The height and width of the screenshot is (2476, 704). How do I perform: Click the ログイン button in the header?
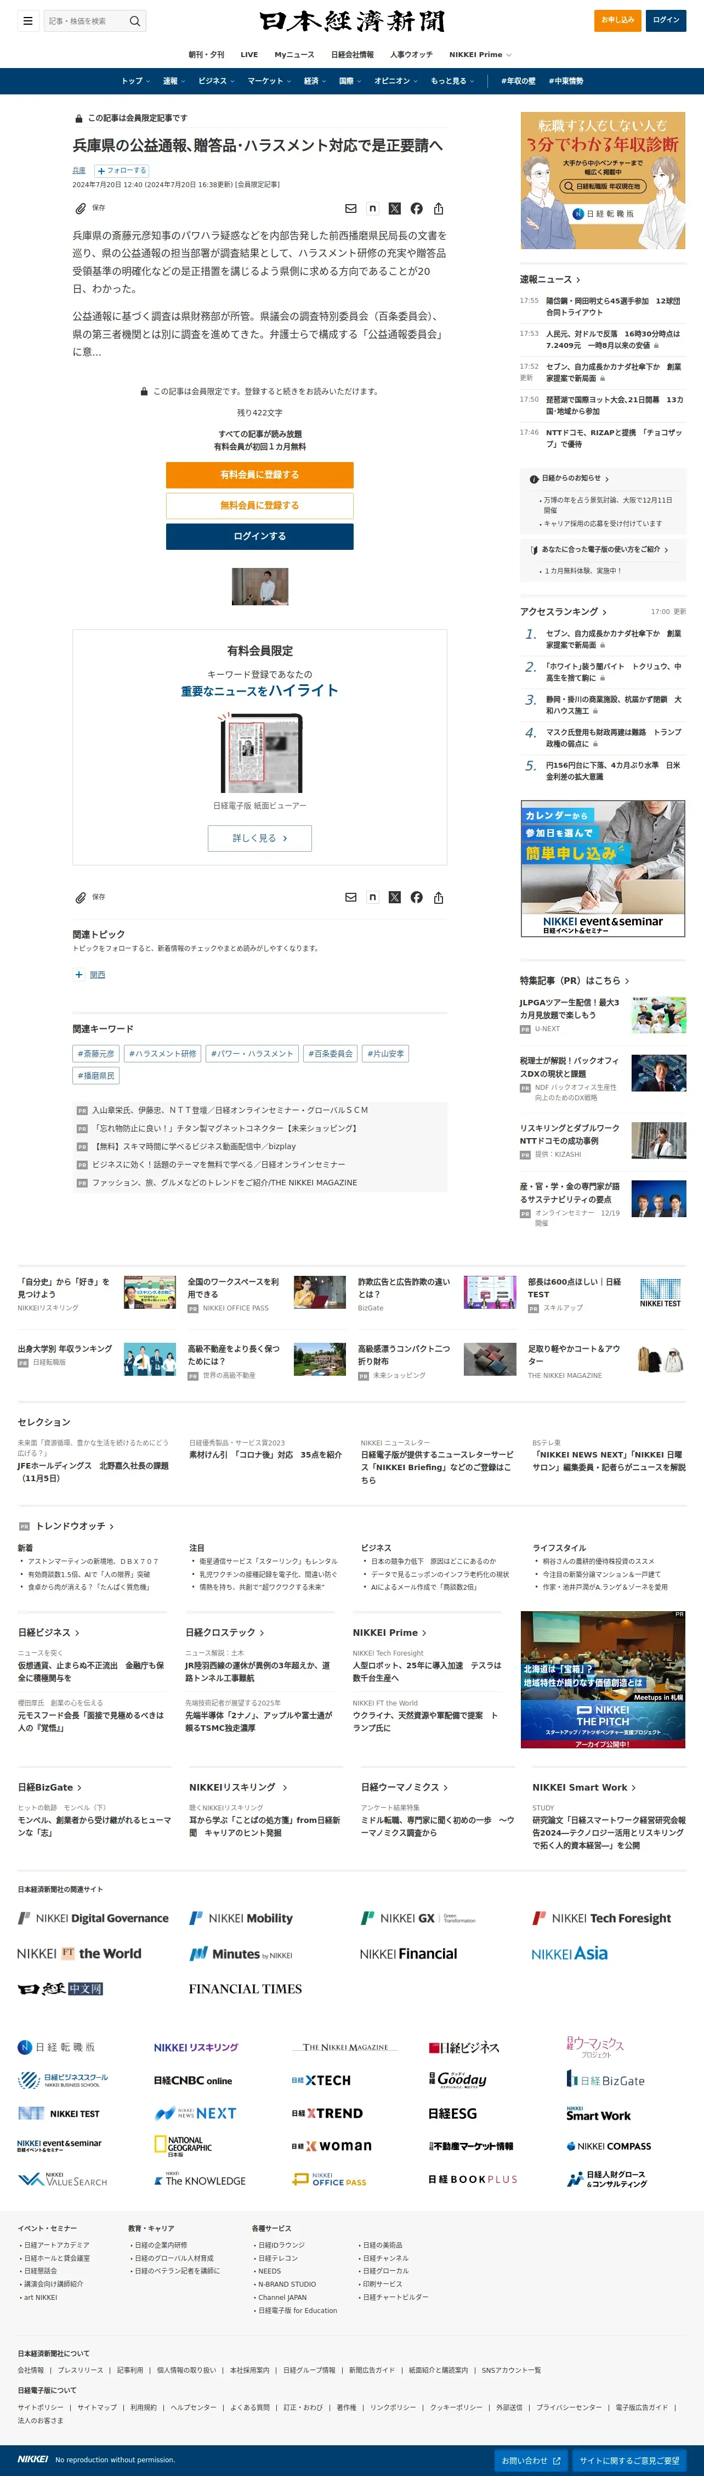click(666, 20)
